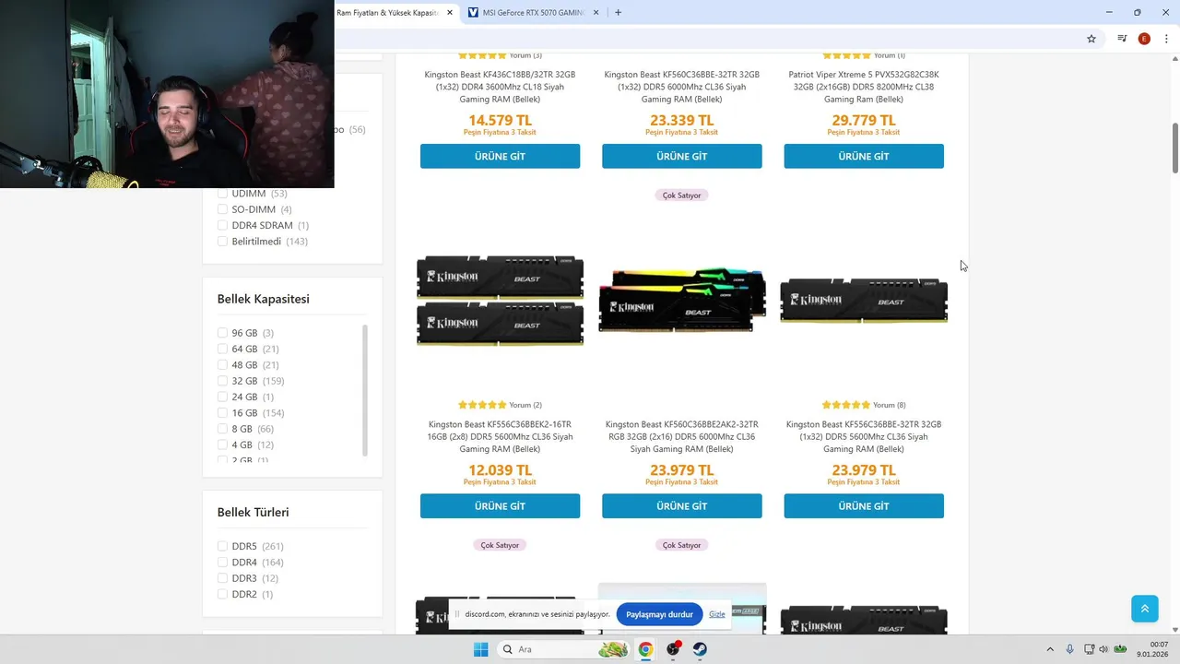
Task: Enable the DDR4 memory type filter
Action: click(x=222, y=563)
